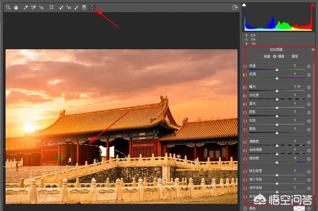Decrease 白色 with its minus icon
This screenshot has height=211, width=318.
point(245,121)
